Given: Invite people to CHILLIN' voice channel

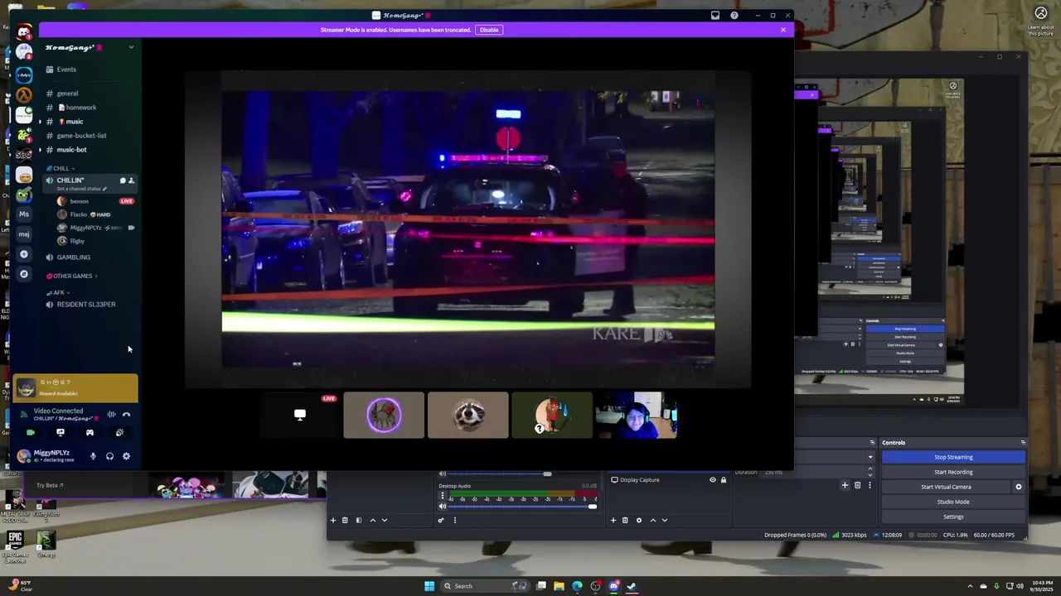Looking at the screenshot, I should [x=131, y=180].
